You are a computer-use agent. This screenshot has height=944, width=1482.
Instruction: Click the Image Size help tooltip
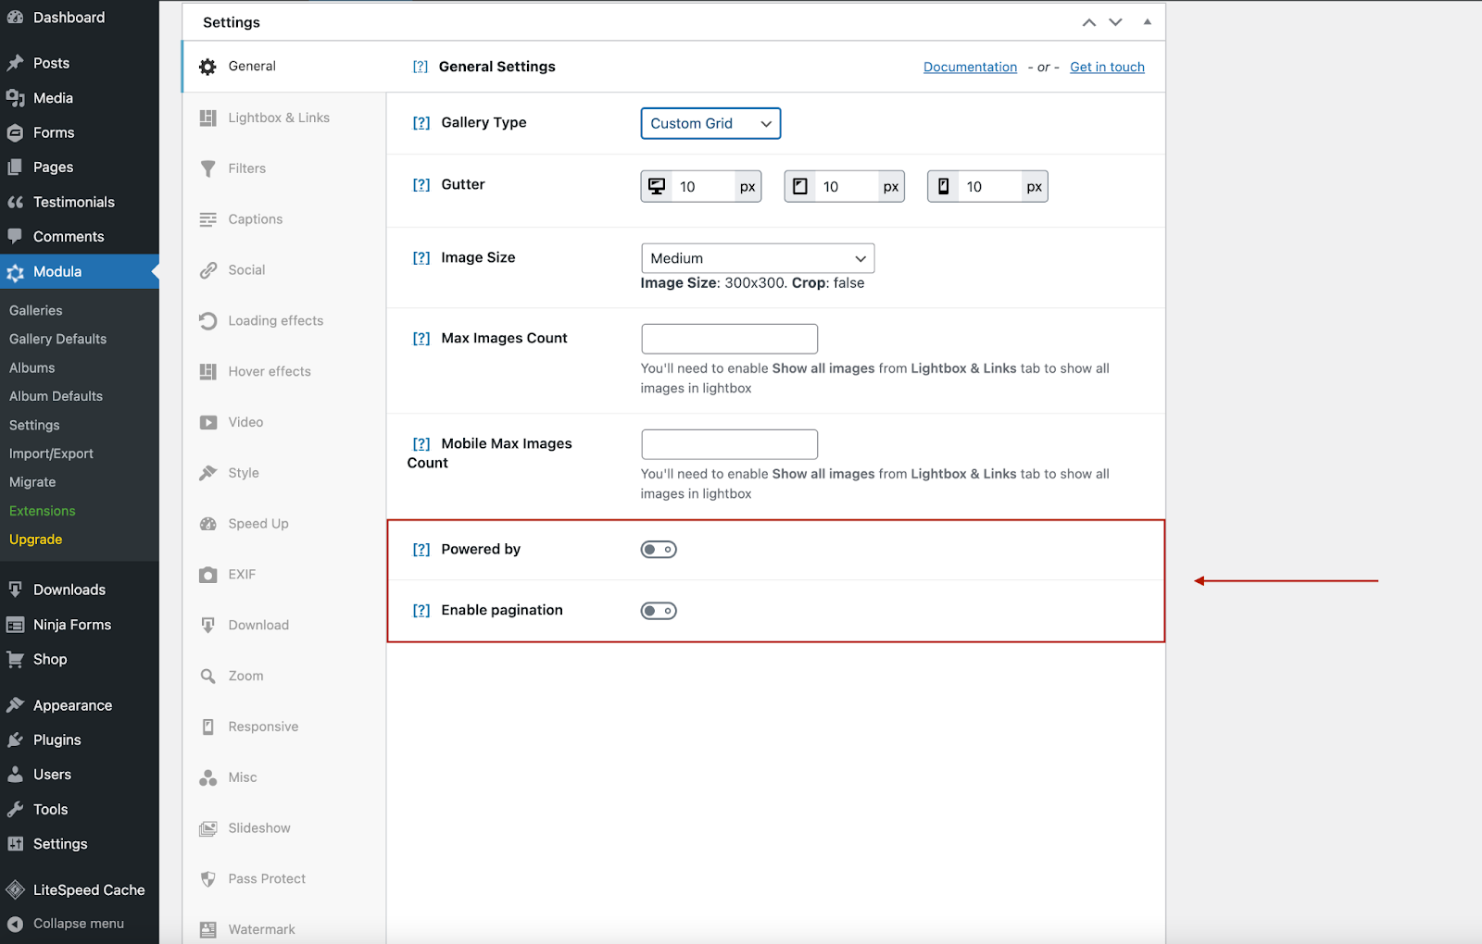tap(421, 258)
